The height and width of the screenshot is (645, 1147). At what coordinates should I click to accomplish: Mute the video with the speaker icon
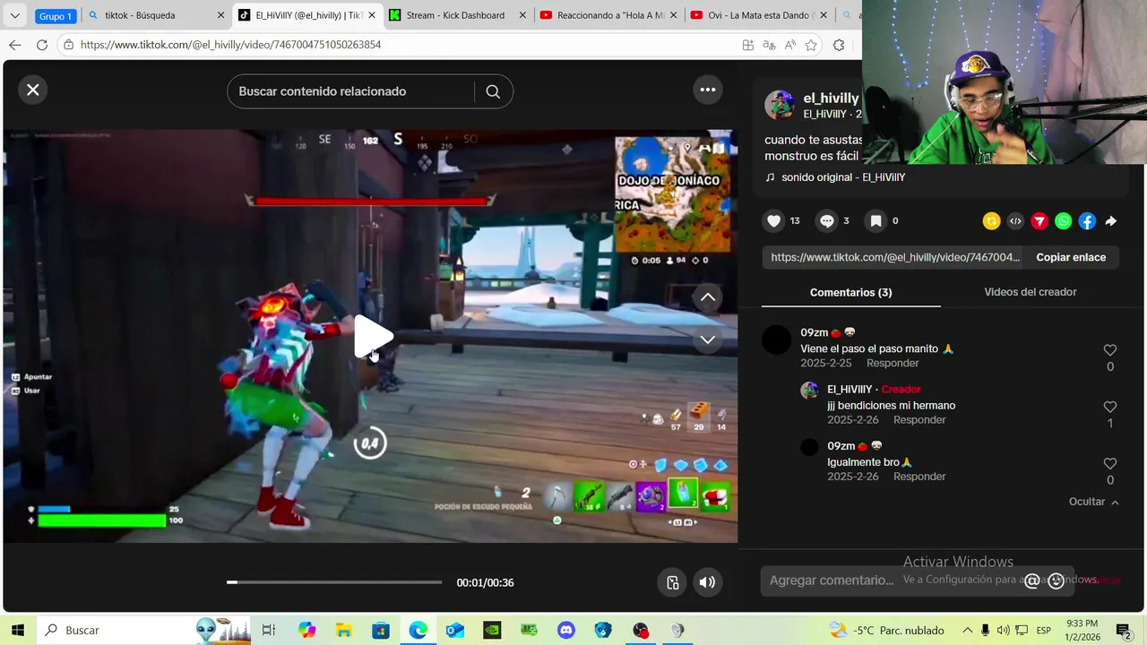(707, 582)
